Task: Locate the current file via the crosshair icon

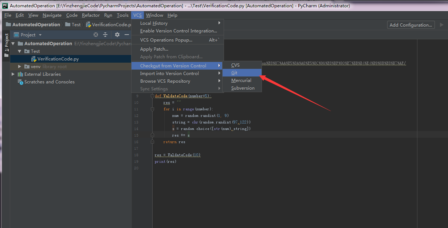Action: tap(96, 35)
